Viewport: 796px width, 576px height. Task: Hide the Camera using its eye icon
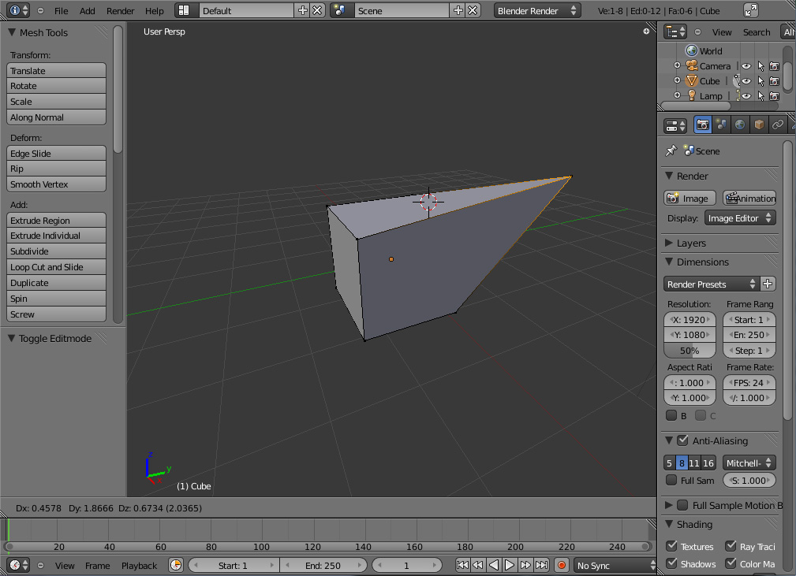[x=746, y=66]
